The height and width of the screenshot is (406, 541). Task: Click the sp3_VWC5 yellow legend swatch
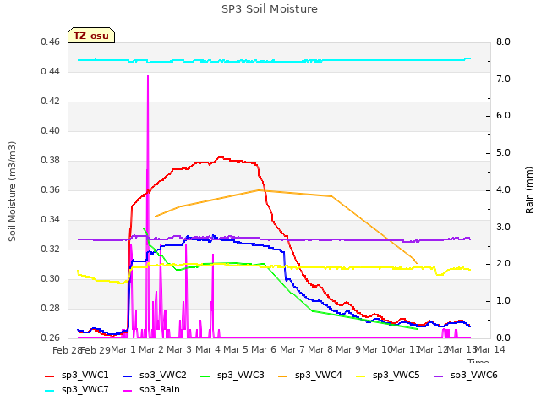tap(361, 376)
